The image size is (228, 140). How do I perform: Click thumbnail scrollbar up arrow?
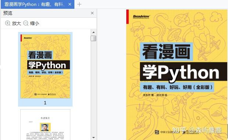(x=94, y=32)
